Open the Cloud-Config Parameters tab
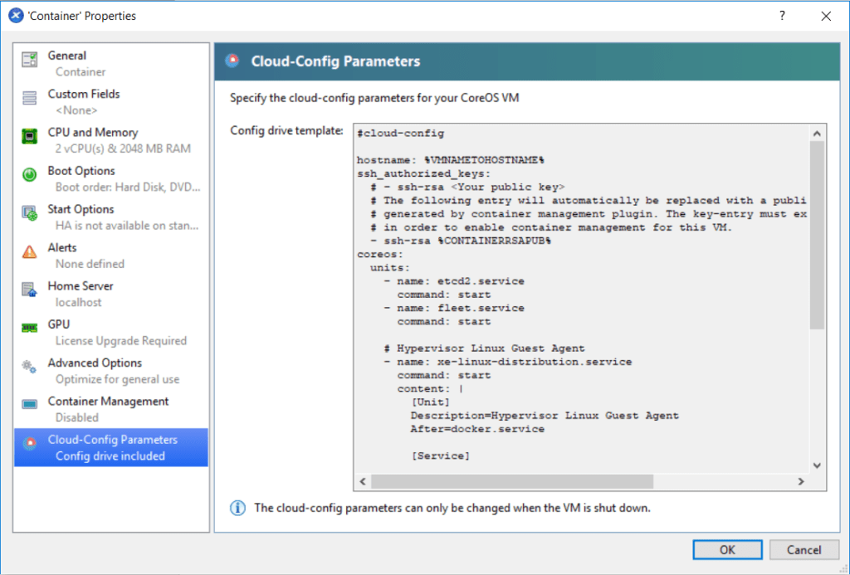 pyautogui.click(x=111, y=447)
